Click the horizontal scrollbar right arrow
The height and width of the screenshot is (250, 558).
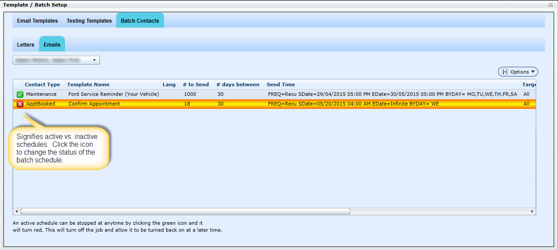(532, 211)
